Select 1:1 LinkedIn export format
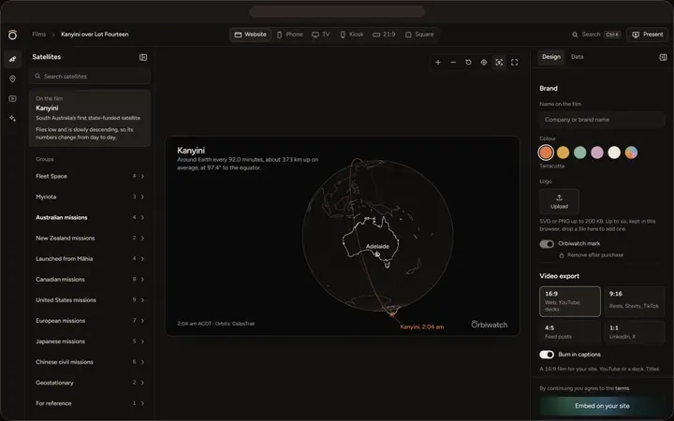The width and height of the screenshot is (674, 421). 635,332
